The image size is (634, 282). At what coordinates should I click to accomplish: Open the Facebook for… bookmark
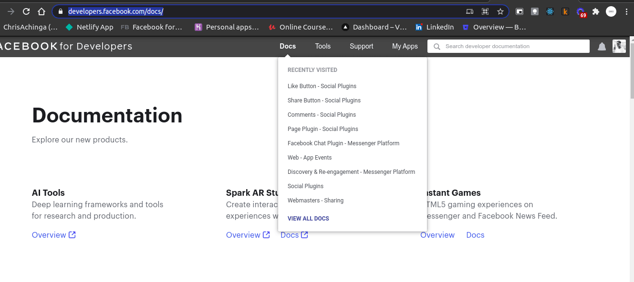[152, 27]
